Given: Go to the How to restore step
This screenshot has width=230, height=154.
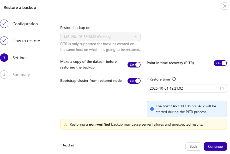Looking at the screenshot, I should coord(26,41).
